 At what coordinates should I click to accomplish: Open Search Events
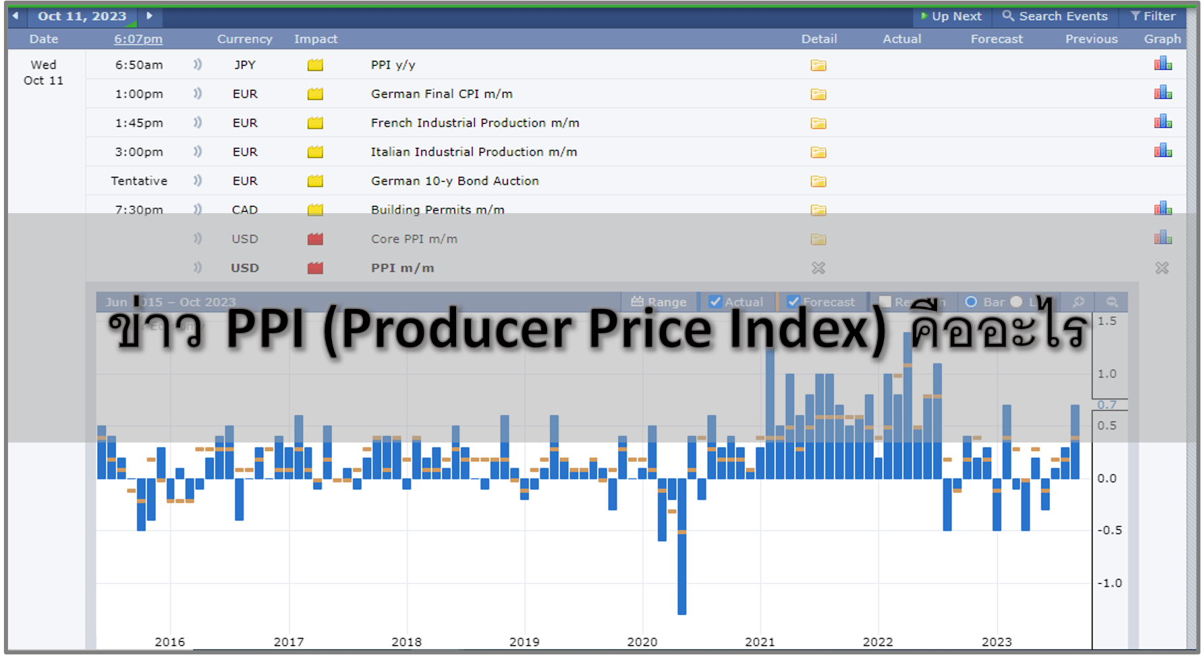pos(1055,16)
